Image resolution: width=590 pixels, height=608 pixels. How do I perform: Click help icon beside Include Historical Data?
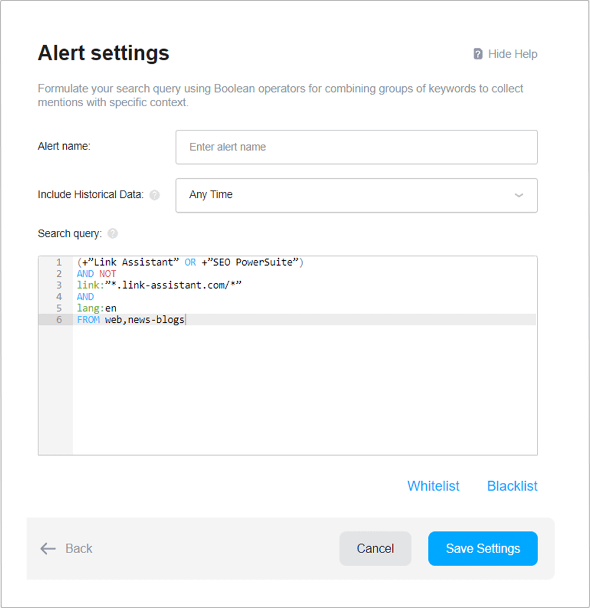[155, 195]
